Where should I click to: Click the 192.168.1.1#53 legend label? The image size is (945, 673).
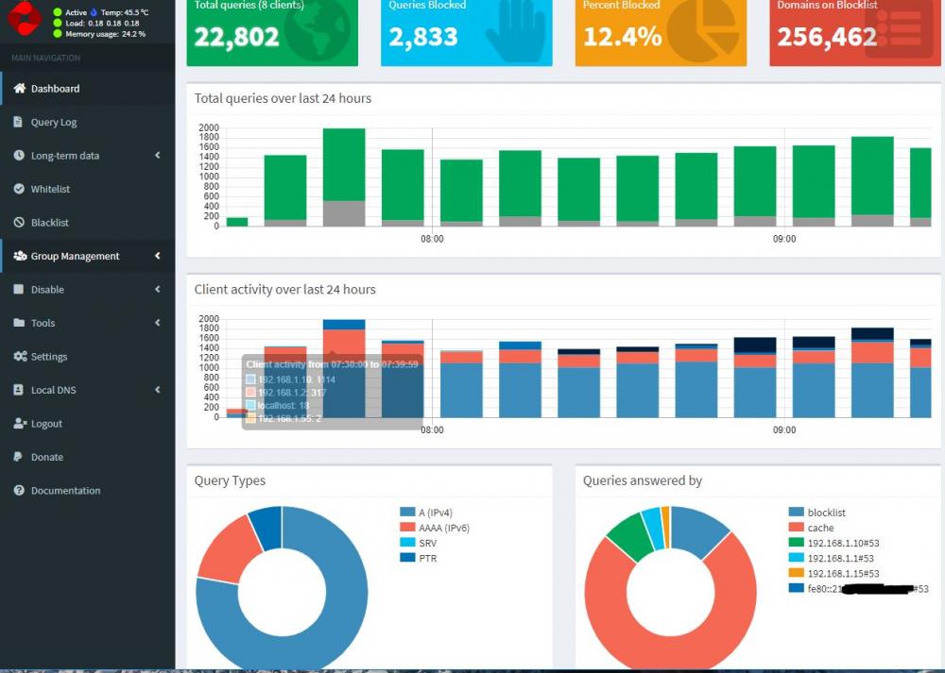click(841, 558)
